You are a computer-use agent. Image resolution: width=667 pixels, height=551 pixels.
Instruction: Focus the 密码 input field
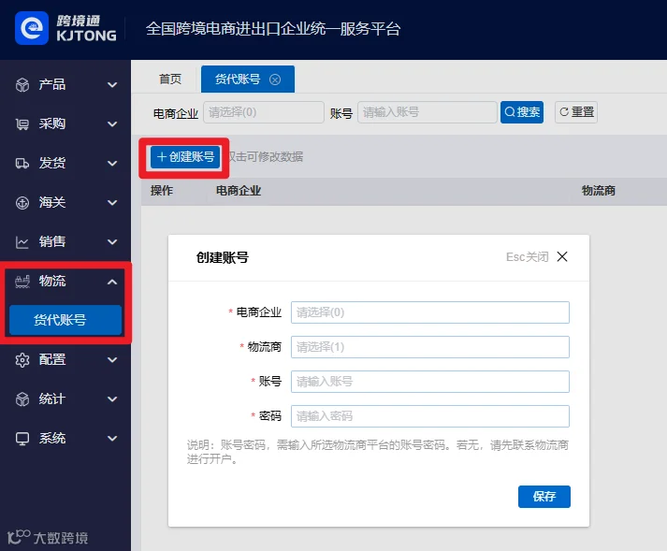pyautogui.click(x=430, y=416)
